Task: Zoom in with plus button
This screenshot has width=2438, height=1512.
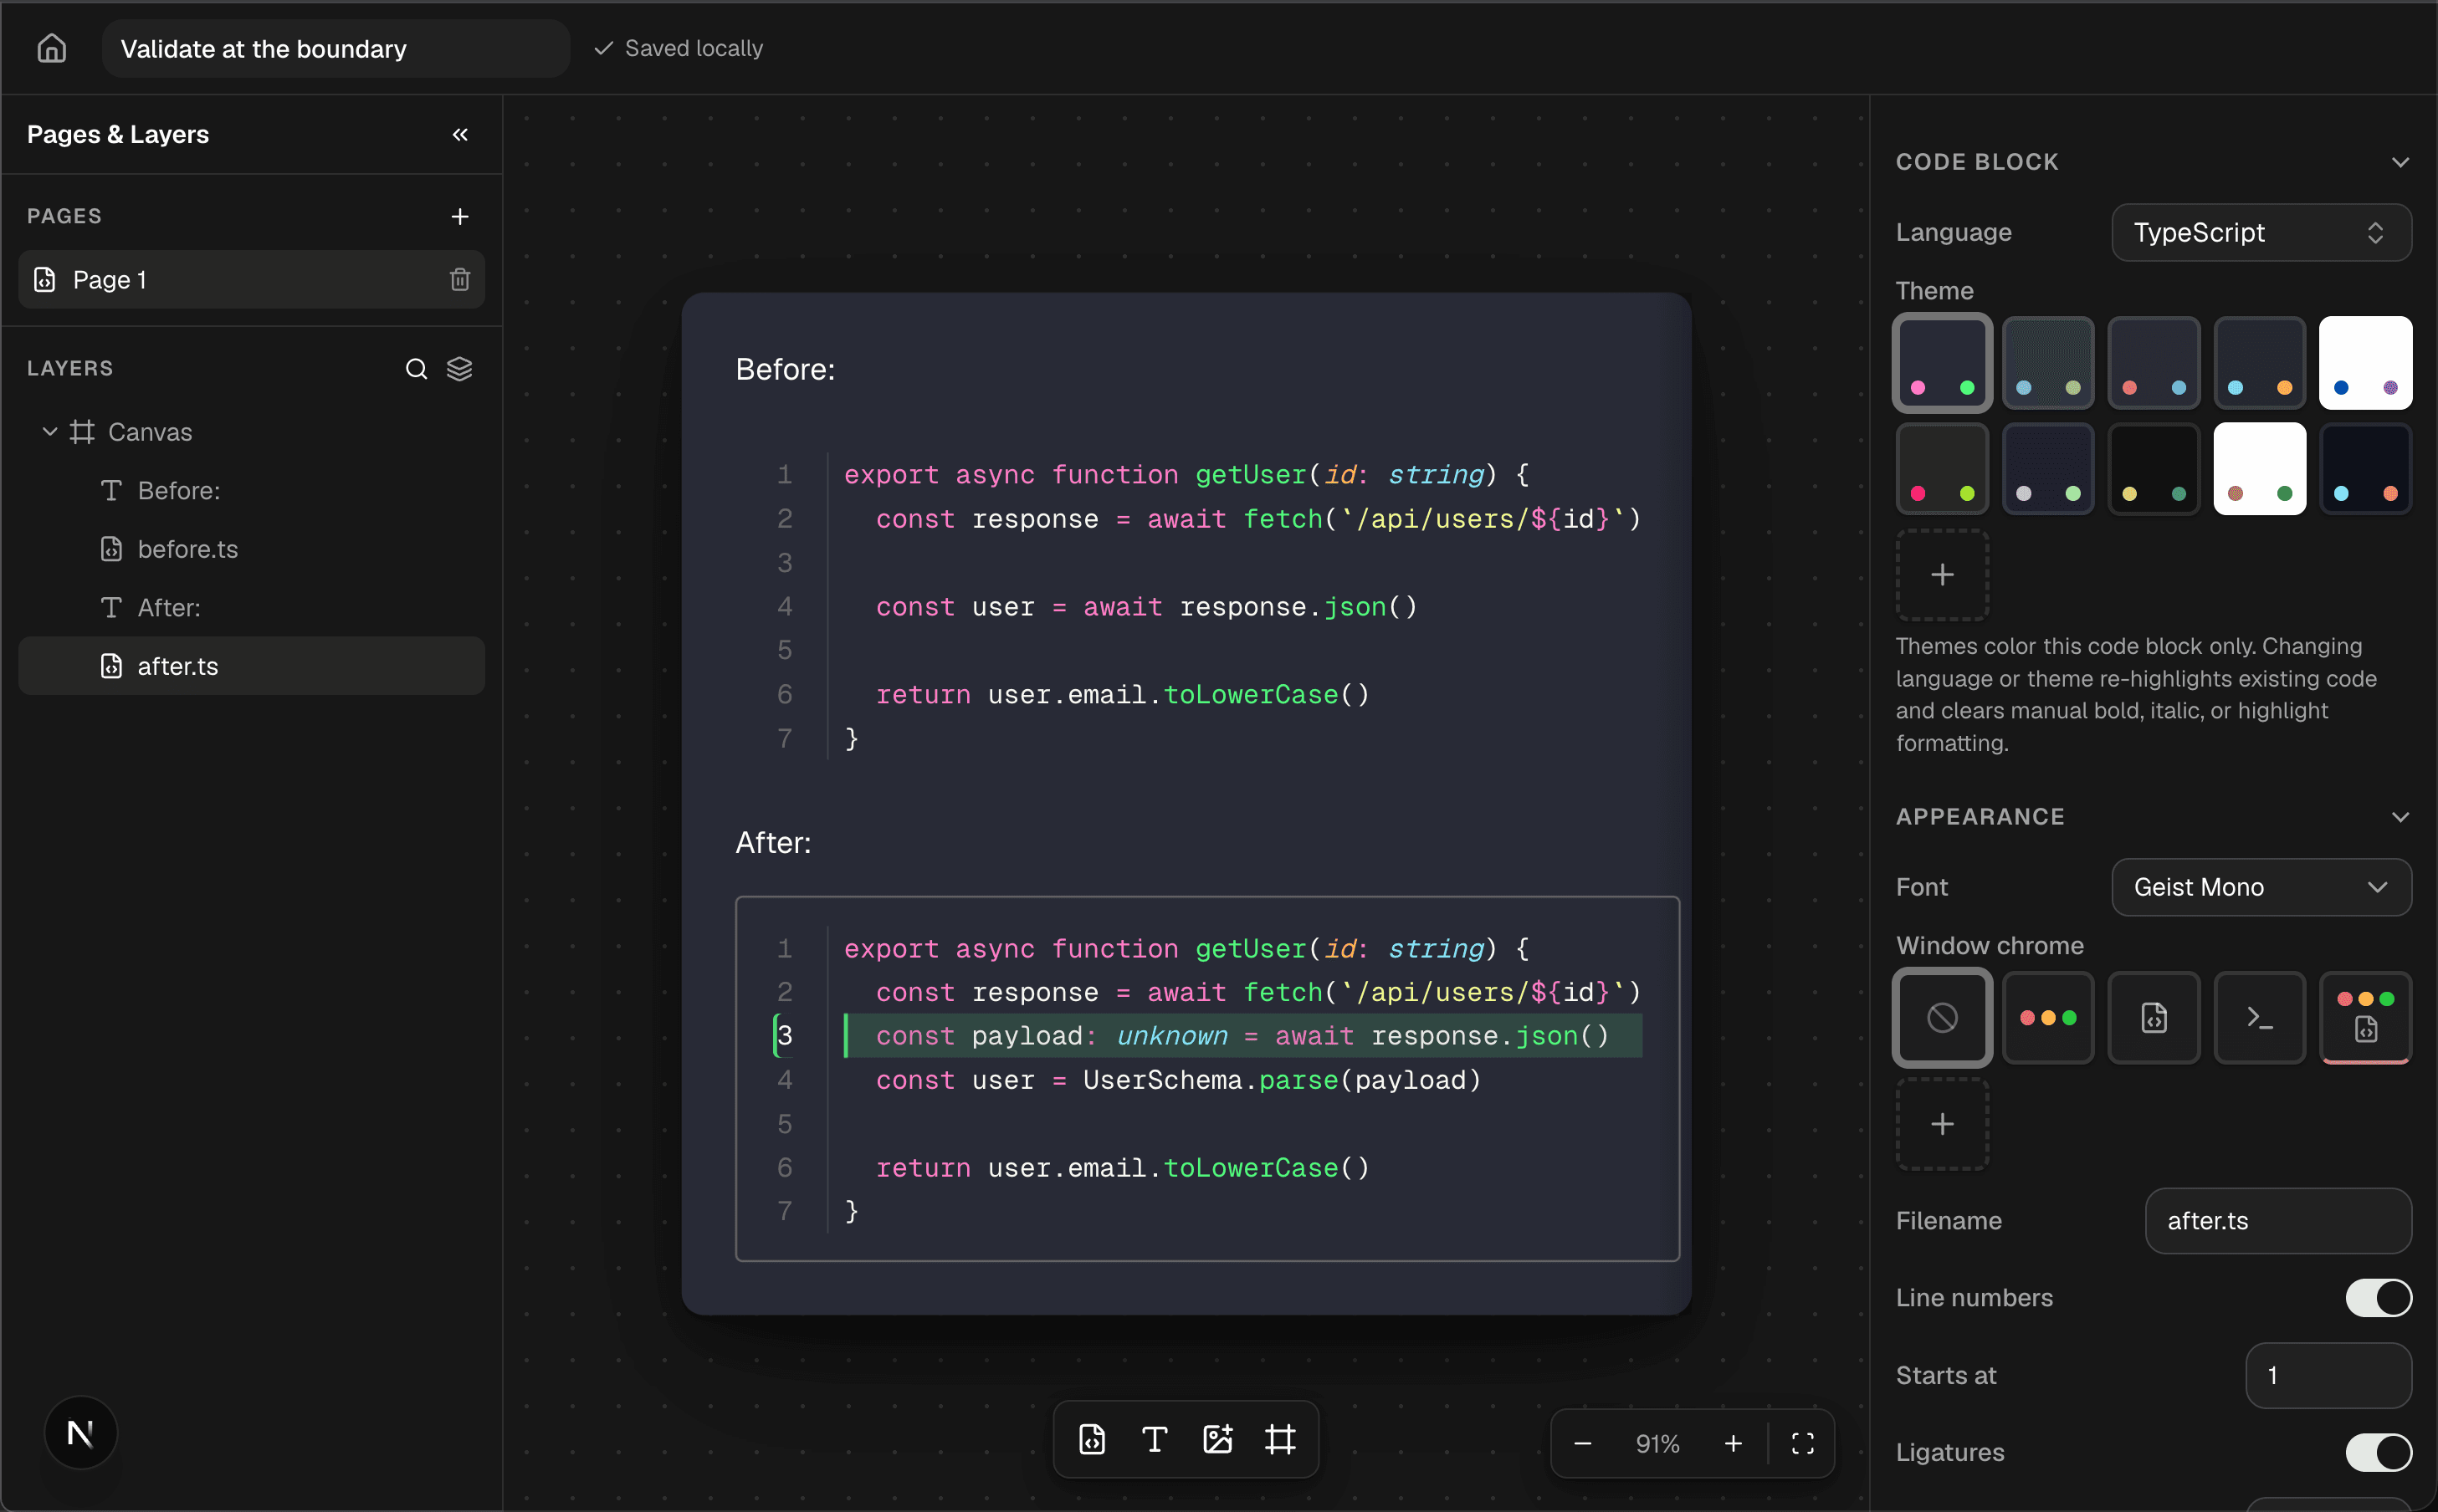Action: point(1733,1443)
